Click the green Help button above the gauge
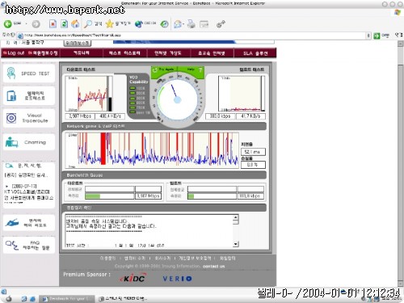This screenshot has height=303, width=404. click(191, 69)
